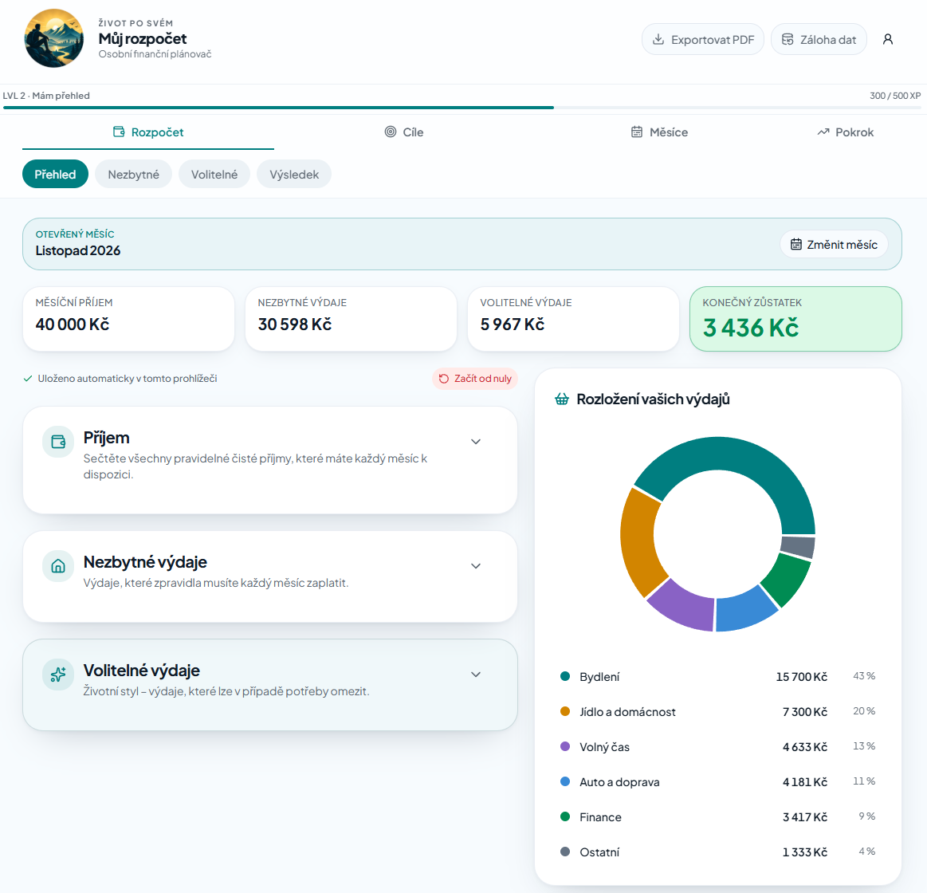Expand the Příjem section chevron
927x893 pixels.
pos(476,442)
